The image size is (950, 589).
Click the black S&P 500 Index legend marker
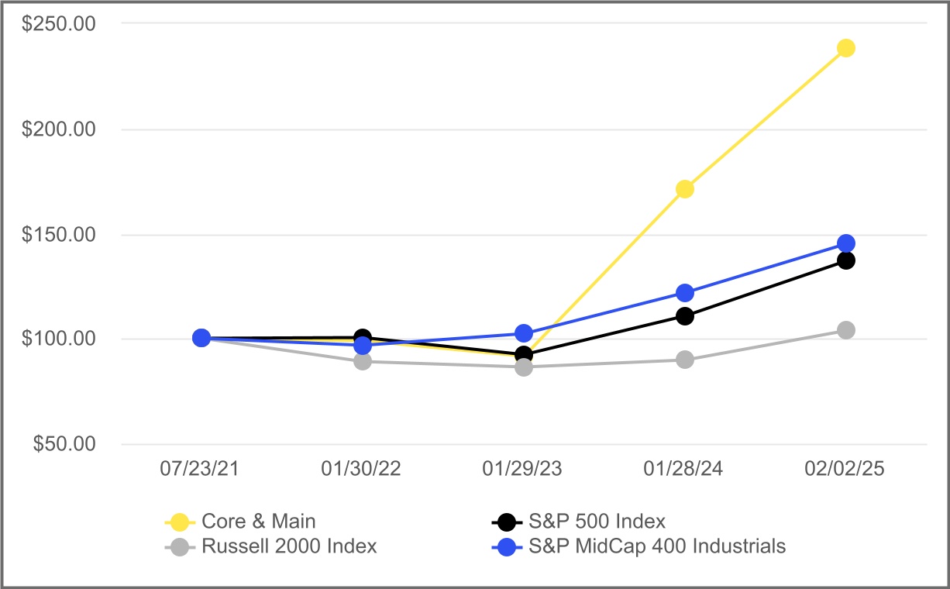pyautogui.click(x=507, y=522)
